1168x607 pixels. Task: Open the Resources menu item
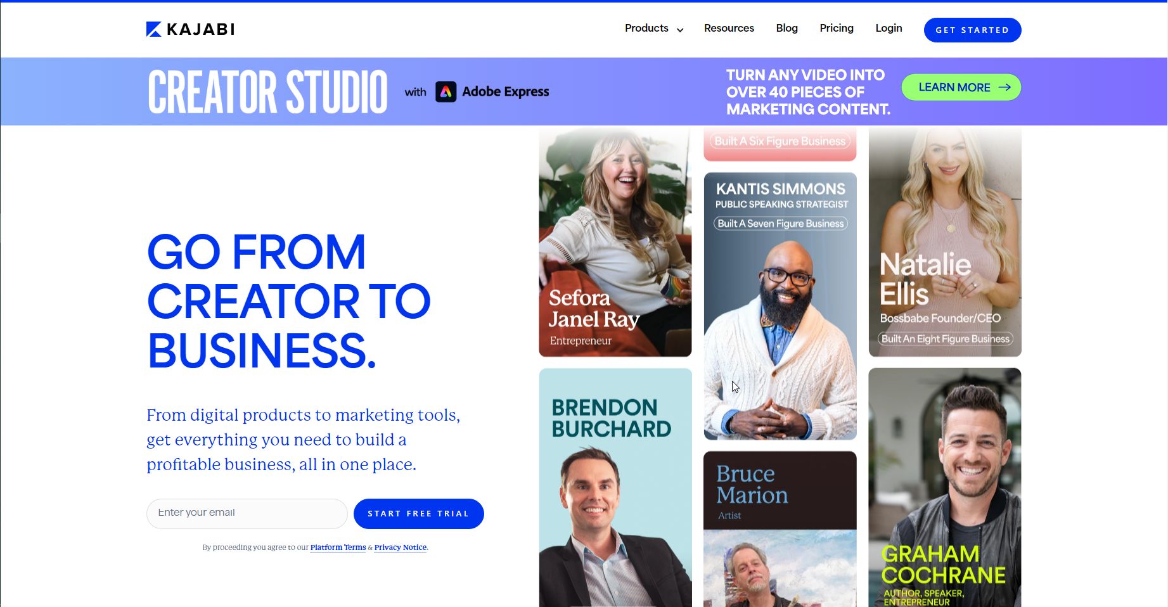(x=729, y=29)
